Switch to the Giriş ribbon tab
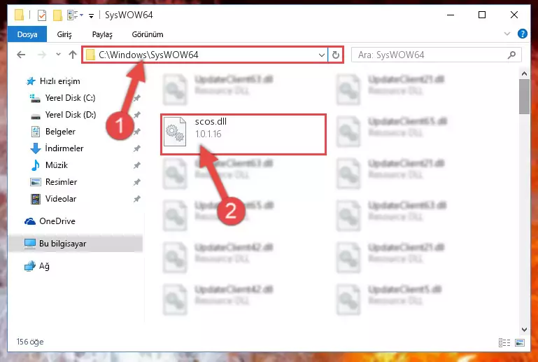This screenshot has width=538, height=362. 64,34
